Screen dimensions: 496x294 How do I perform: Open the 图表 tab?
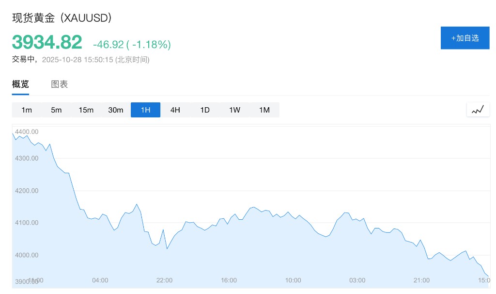(60, 84)
